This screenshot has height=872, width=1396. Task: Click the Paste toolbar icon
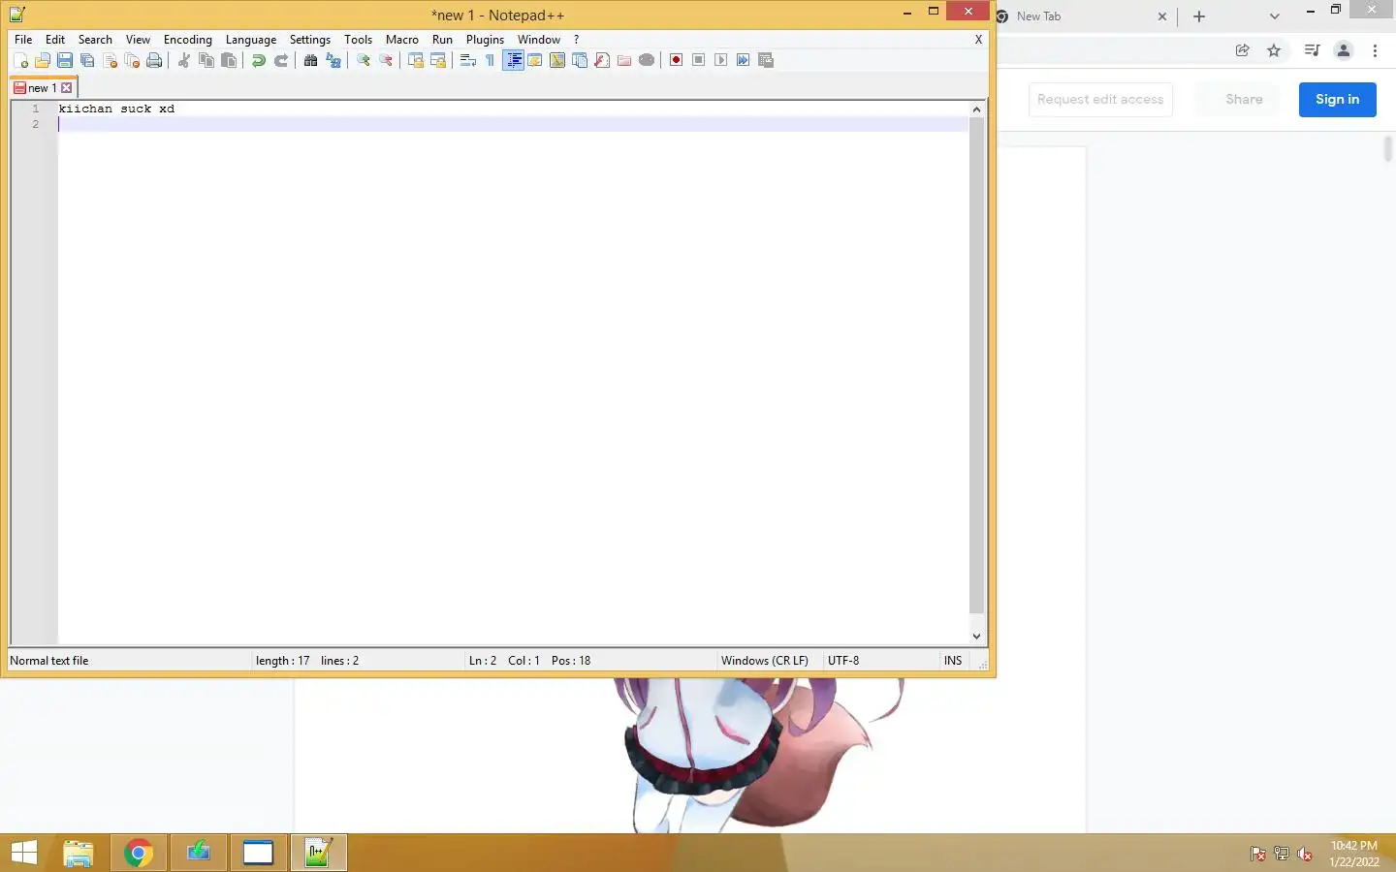pyautogui.click(x=229, y=60)
